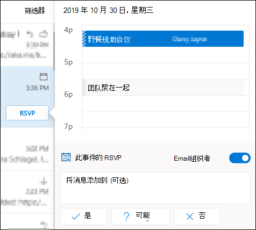Open the 野餐规划会议 calendar event
Image resolution: width=256 pixels, height=230 pixels.
pyautogui.click(x=163, y=39)
